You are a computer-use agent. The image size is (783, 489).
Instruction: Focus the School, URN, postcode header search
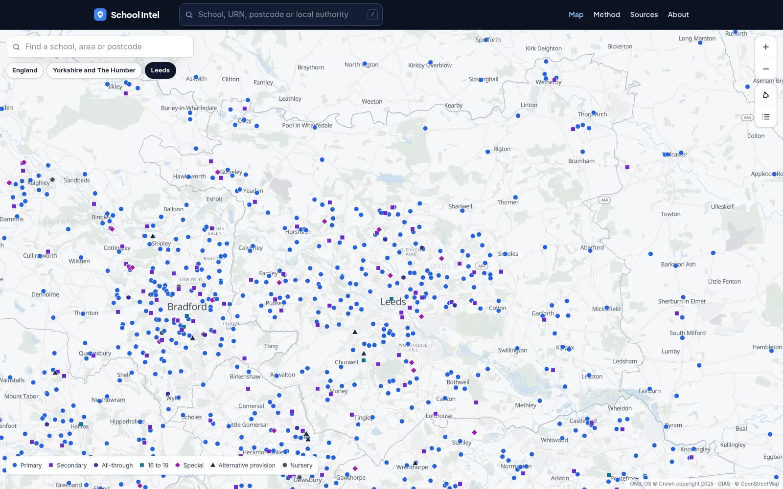pyautogui.click(x=281, y=15)
